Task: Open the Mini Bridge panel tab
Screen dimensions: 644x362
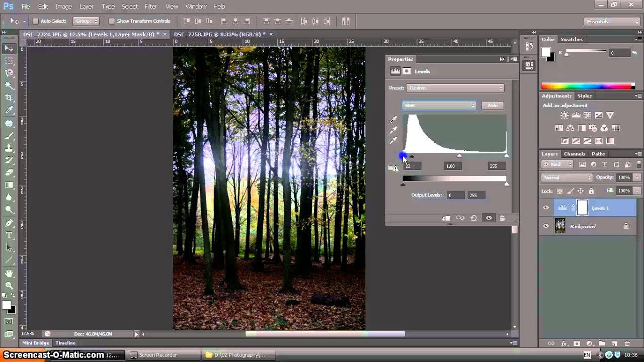Action: click(36, 343)
